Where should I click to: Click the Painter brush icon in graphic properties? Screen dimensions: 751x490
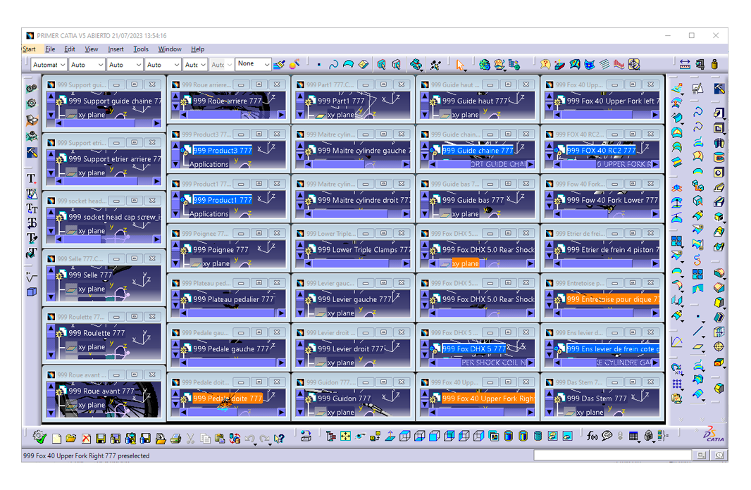pos(279,65)
